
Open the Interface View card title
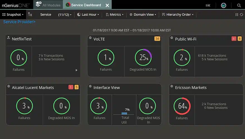pos(107,88)
